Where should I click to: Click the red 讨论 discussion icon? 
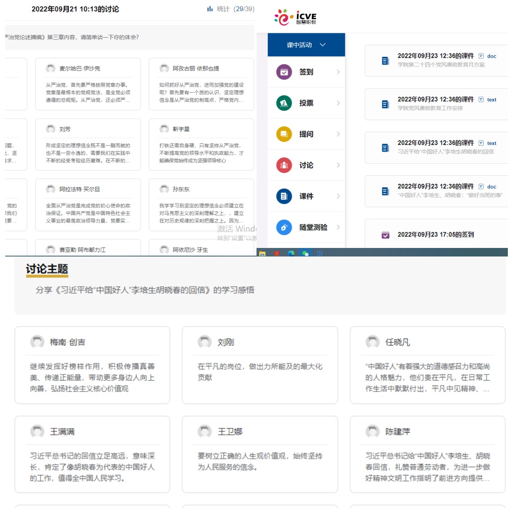click(284, 165)
